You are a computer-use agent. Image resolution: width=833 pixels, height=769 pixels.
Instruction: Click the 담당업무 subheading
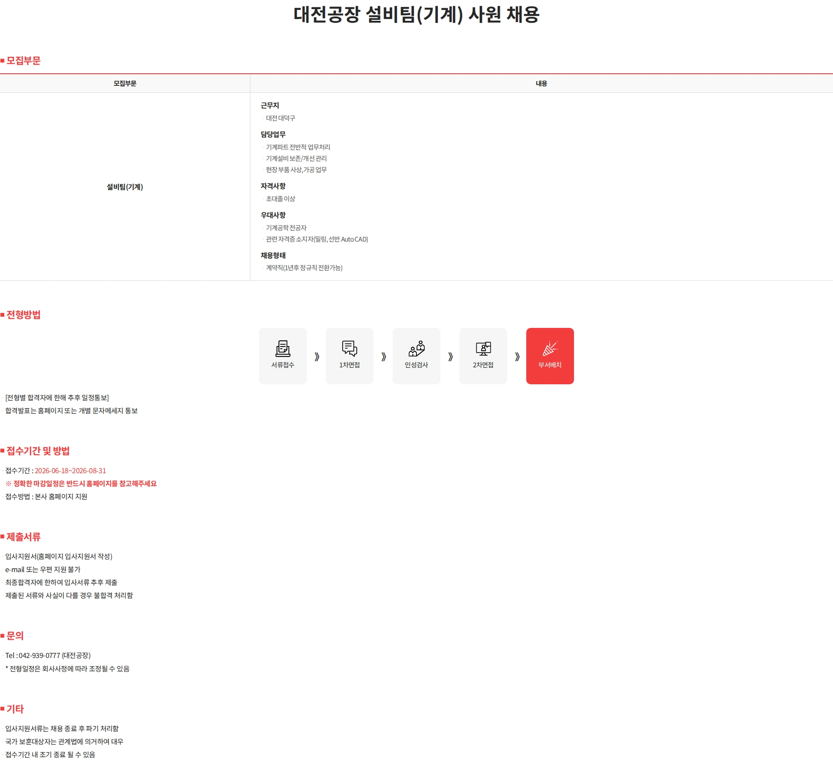pos(273,134)
